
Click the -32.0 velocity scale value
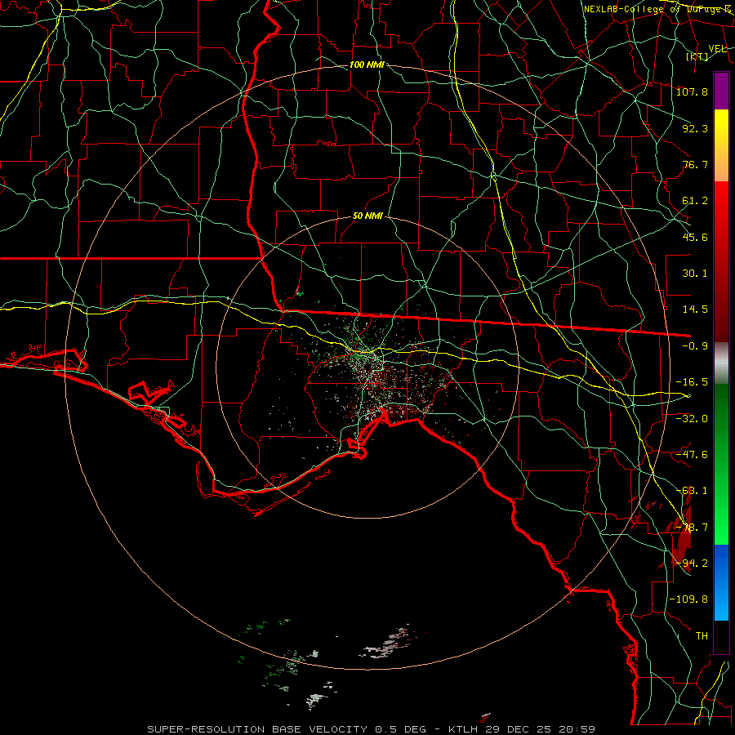pyautogui.click(x=692, y=419)
